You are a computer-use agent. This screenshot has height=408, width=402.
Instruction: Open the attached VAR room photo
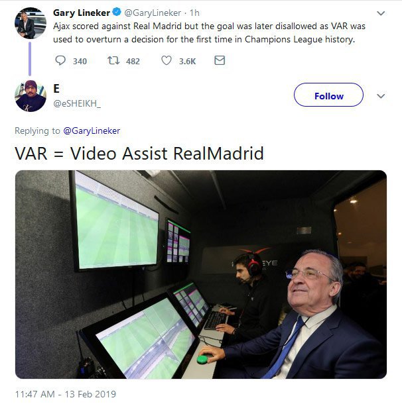pyautogui.click(x=201, y=274)
